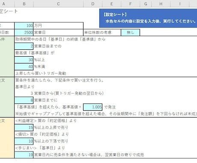The height and width of the screenshot is (163, 197).
Task: Click the text 営業日から(買トリガー発動の翌日から)
Action: point(69,93)
